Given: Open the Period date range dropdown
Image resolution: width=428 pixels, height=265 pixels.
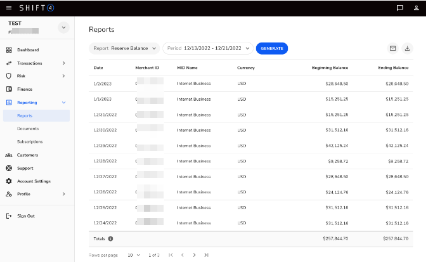Looking at the screenshot, I should click(207, 48).
